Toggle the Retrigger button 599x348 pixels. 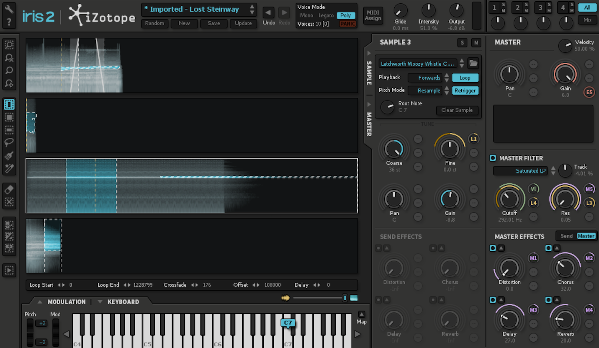[465, 91]
